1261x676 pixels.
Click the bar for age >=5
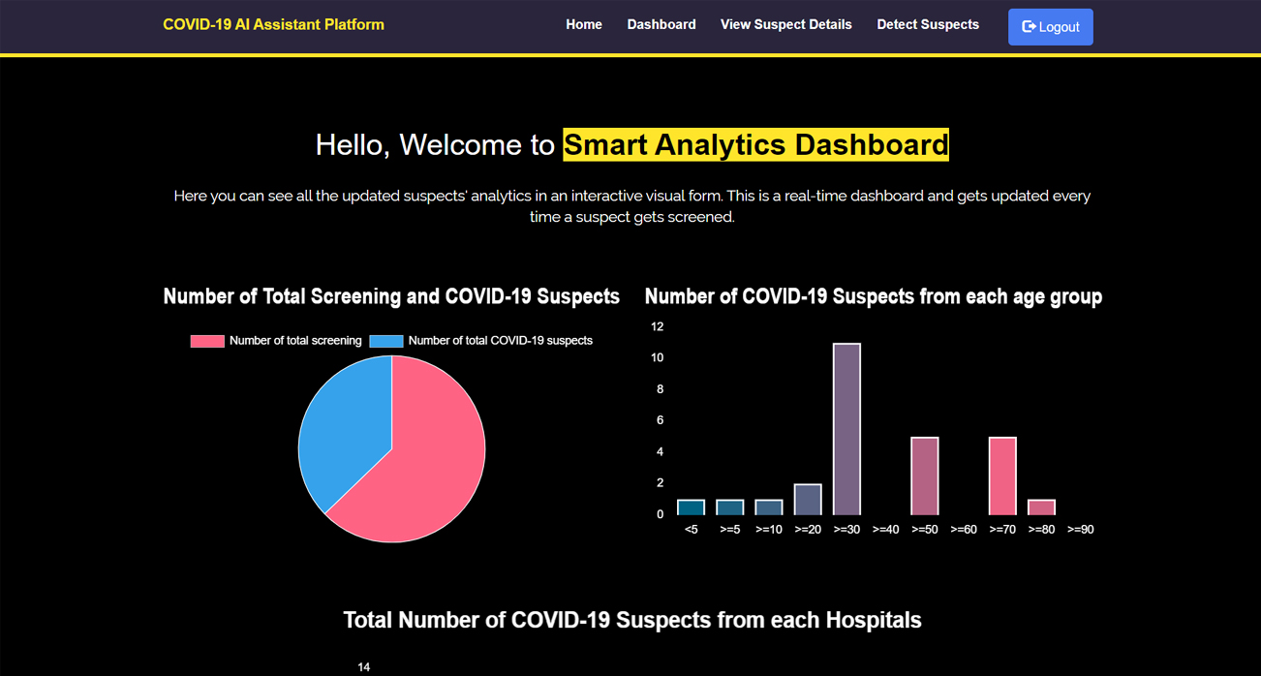(x=729, y=507)
